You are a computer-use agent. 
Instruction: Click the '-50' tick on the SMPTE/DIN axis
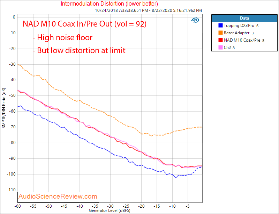pyautogui.click(x=12, y=95)
